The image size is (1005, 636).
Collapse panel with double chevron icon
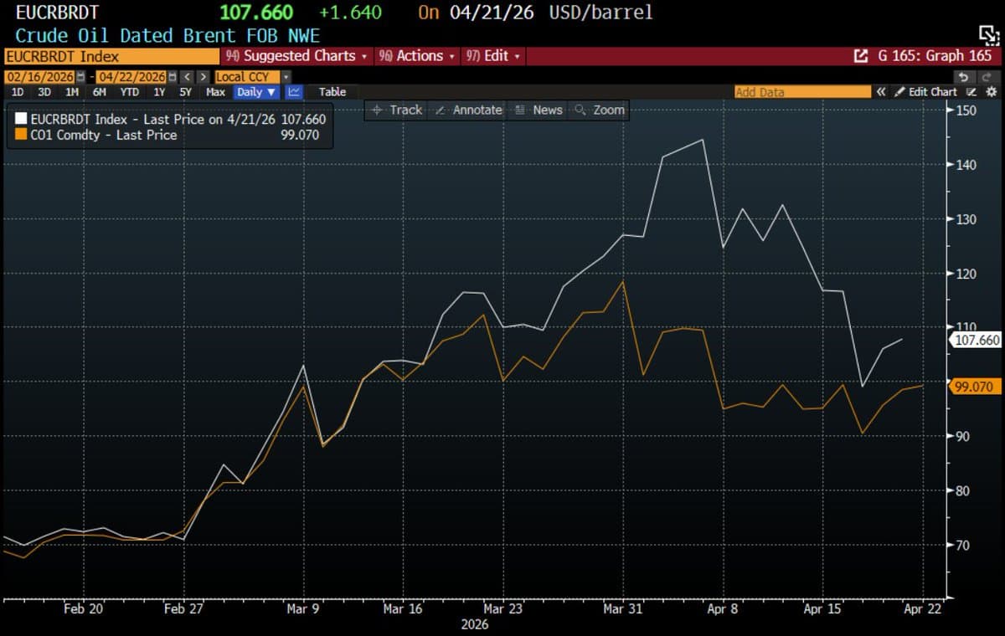(881, 92)
